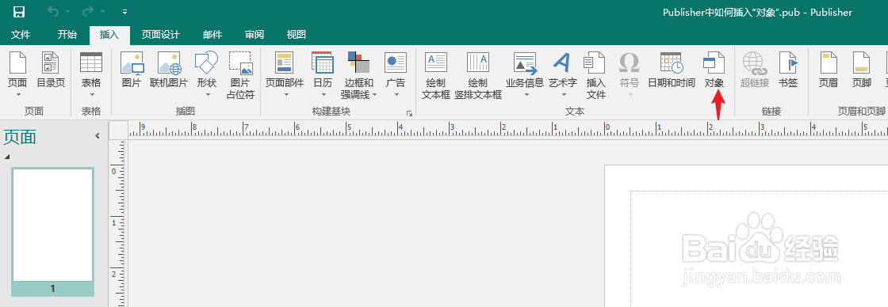Open 构建基块 group dialog launcher

(x=409, y=114)
